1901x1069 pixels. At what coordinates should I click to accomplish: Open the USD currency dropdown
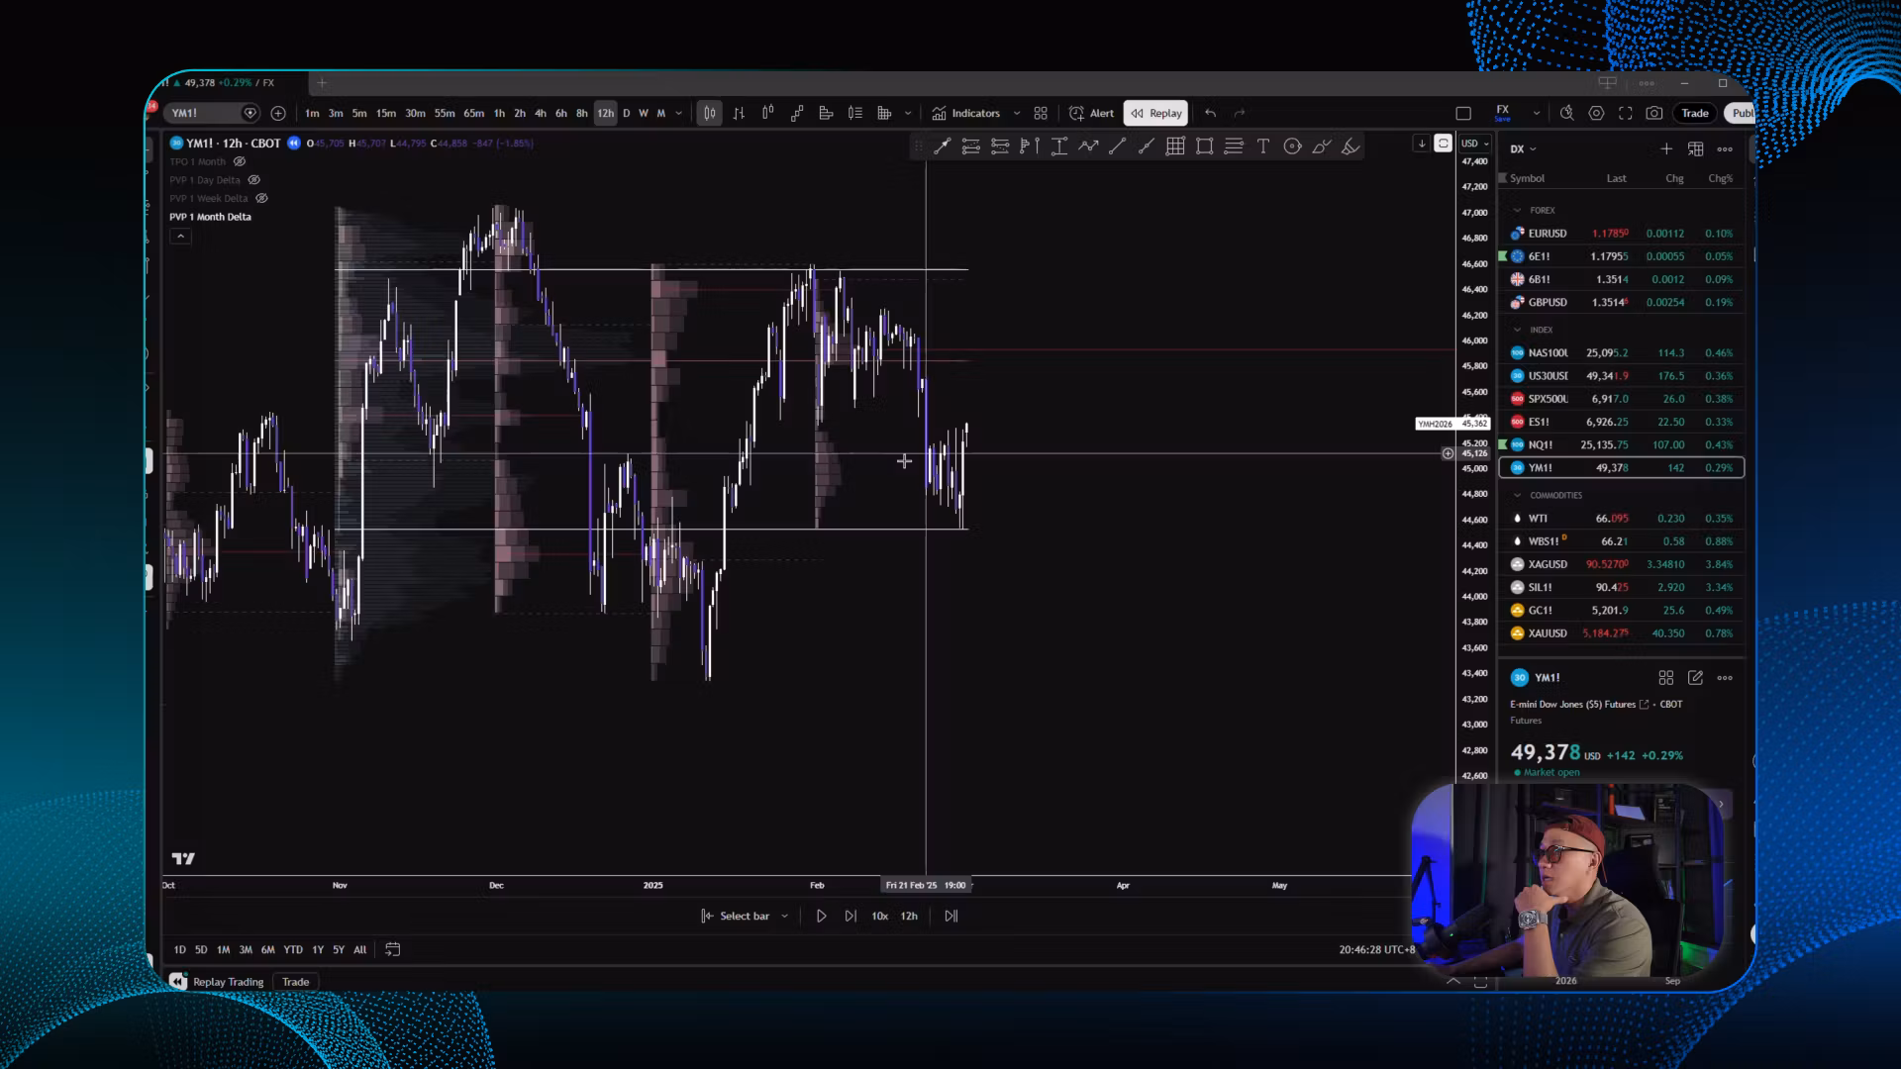1475,144
